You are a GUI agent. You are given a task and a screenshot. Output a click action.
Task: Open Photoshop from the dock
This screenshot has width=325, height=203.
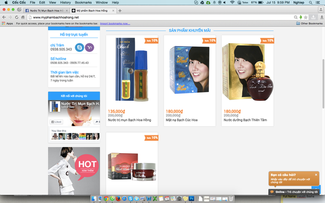coord(192,199)
